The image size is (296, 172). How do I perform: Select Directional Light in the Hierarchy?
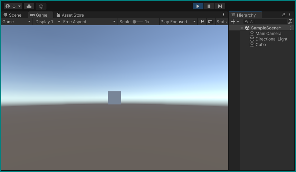(271, 39)
